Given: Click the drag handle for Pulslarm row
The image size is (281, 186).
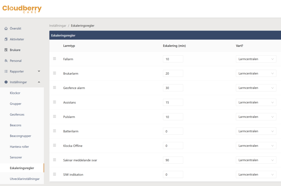Looking at the screenshot, I should coord(55,116).
